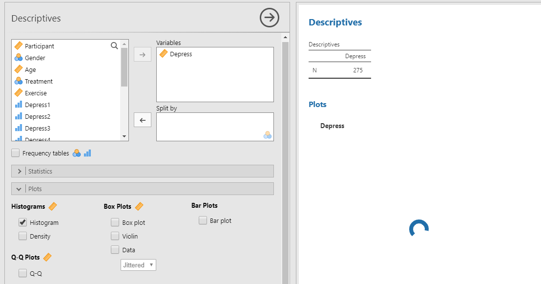Viewport: 541px width, 284px height.
Task: Click the faded nominal icon in Split by box
Action: click(x=268, y=135)
